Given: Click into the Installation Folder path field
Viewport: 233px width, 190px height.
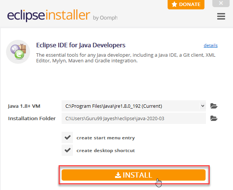Looking at the screenshot, I should coord(133,119).
